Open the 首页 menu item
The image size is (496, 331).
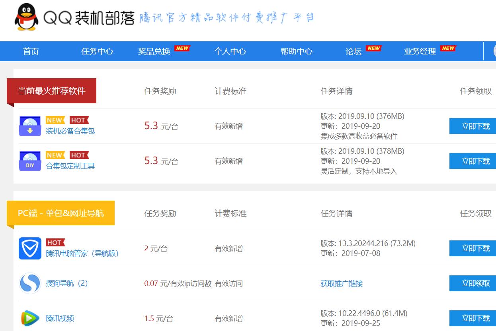pyautogui.click(x=31, y=51)
